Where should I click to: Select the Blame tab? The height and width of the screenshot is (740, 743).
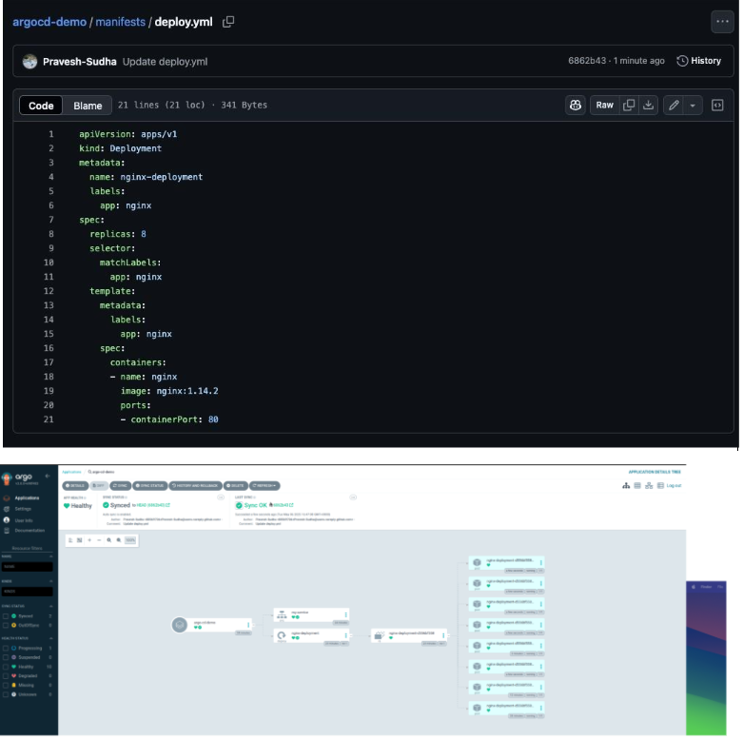click(88, 106)
